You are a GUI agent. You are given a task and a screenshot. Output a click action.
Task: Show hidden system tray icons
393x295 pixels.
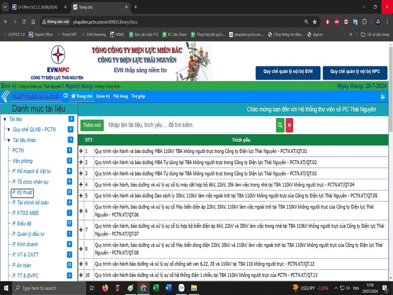click(335, 288)
